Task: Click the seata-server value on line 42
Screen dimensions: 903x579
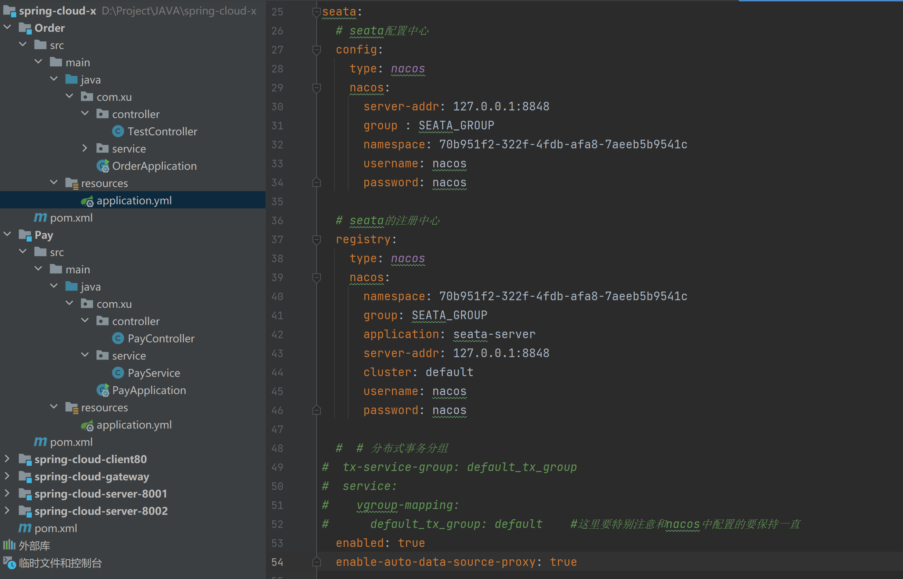Action: 494,335
